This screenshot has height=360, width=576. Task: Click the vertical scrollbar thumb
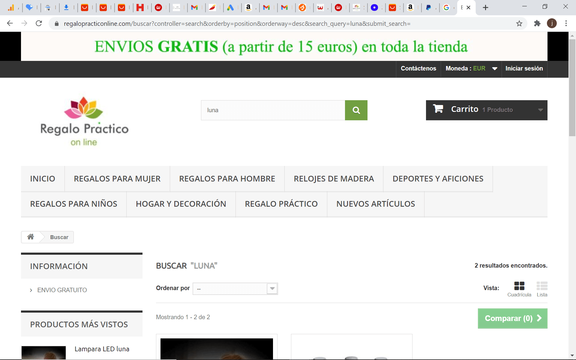tap(572, 87)
